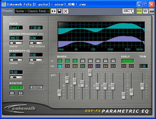This screenshot has height=119, width=156.
Task: Delete preset with X icon
Action: pyautogui.click(x=66, y=11)
